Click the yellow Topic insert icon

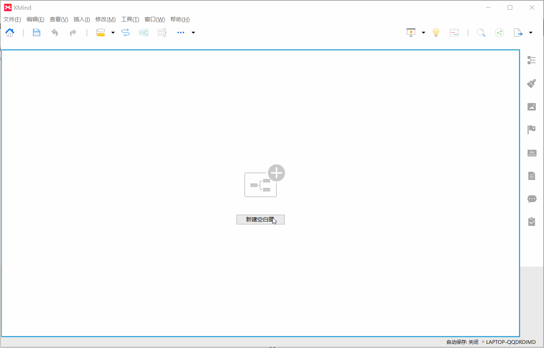tap(101, 32)
